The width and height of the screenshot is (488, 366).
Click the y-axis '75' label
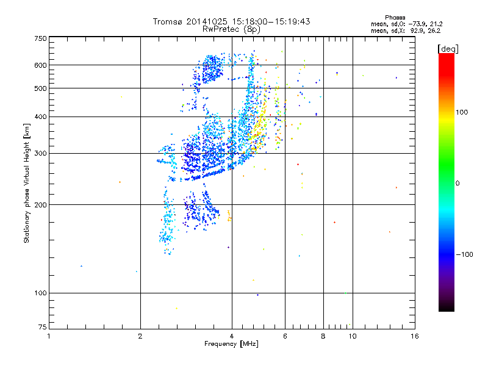point(43,327)
